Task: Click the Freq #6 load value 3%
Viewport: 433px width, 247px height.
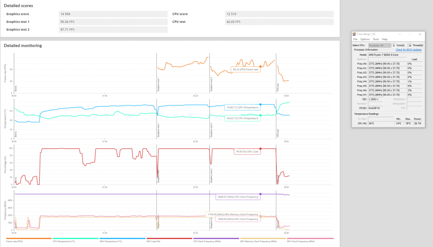Action: pos(414,91)
